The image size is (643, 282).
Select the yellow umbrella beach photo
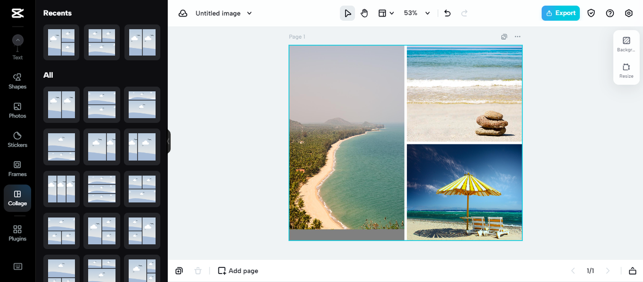(x=464, y=192)
